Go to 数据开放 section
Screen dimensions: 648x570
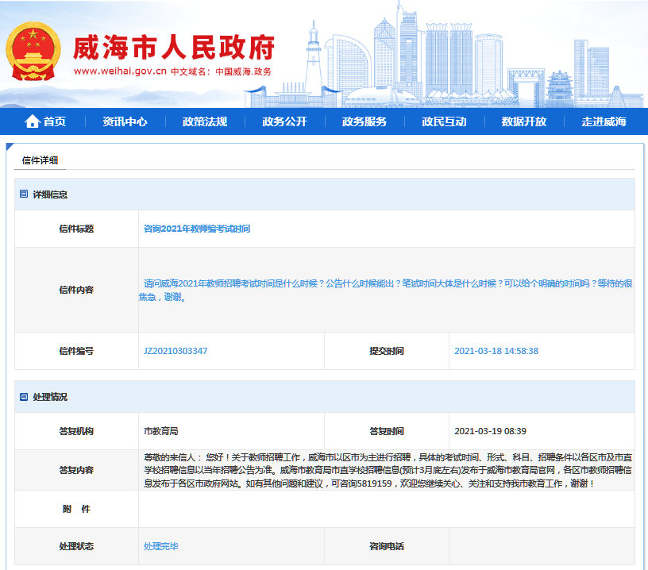(524, 121)
